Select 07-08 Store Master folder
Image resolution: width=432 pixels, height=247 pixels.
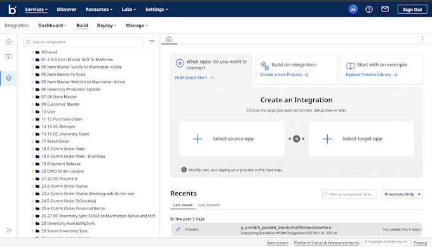pos(59,97)
